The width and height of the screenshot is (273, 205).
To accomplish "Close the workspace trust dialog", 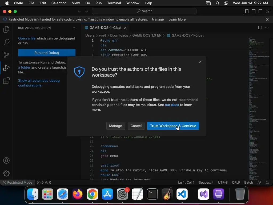I will [x=200, y=62].
